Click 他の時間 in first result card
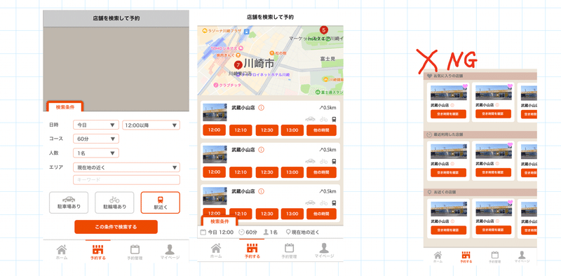The height and width of the screenshot is (276, 561). [x=321, y=130]
